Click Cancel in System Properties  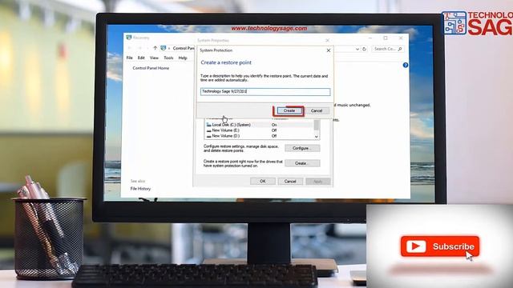click(x=290, y=182)
